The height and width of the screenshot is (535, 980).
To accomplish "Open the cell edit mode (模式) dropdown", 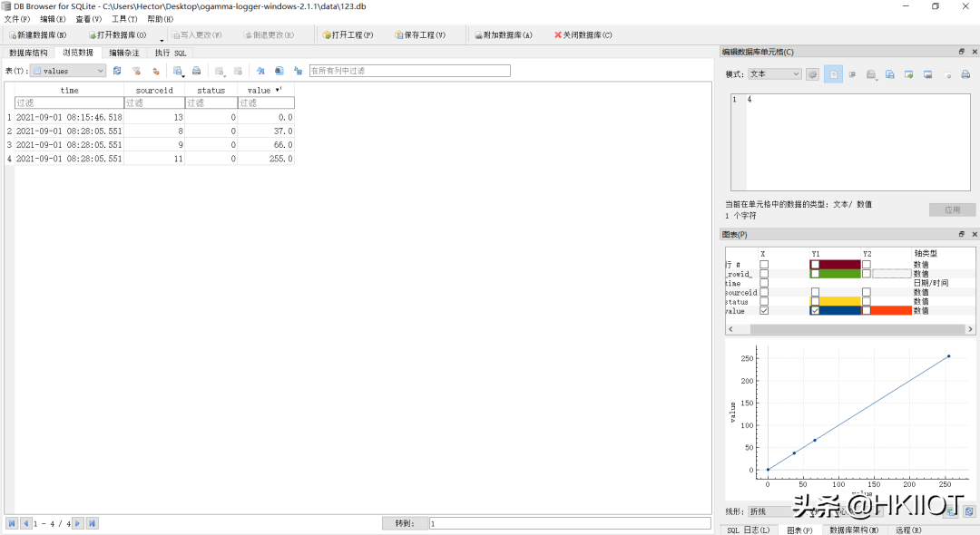I will click(x=774, y=73).
